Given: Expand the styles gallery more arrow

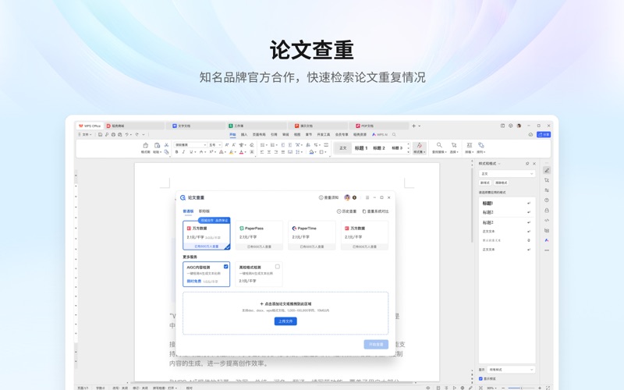Looking at the screenshot, I should [408, 152].
